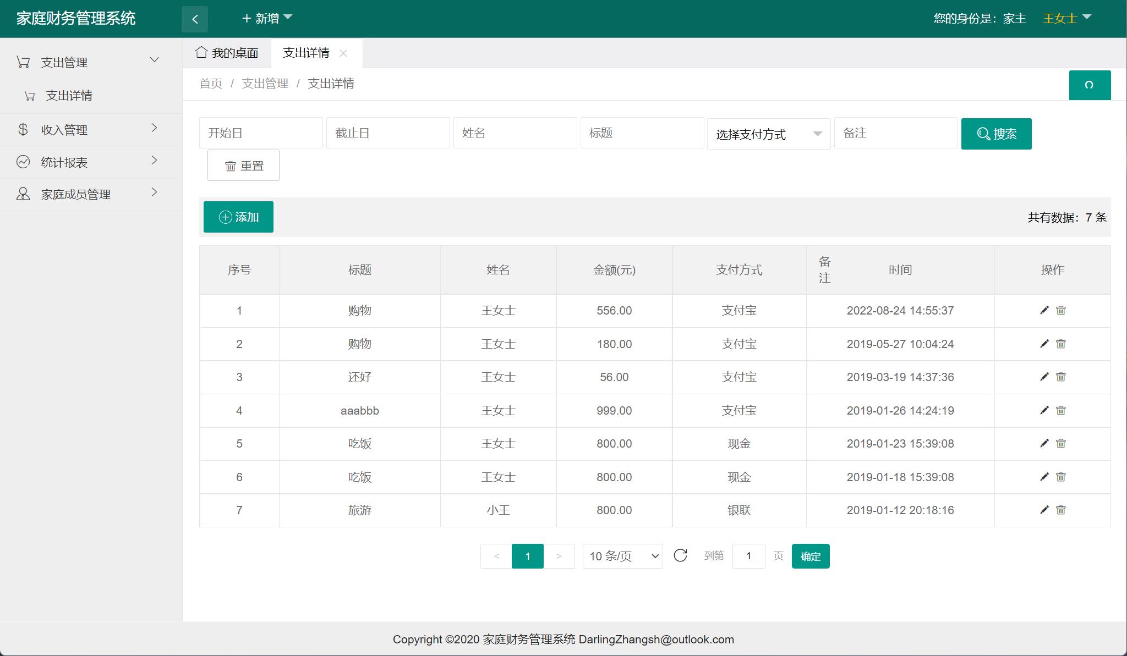This screenshot has height=656, width=1127.
Task: Click the green search icon at top right
Action: (x=1091, y=85)
